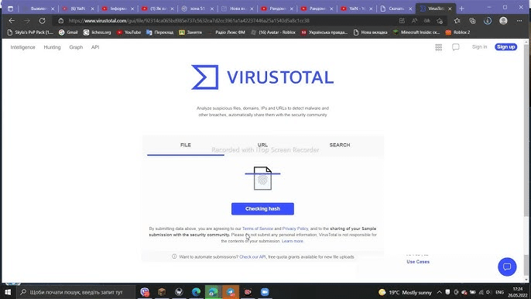Open Zoom from taskbar
531x299 pixels.
tap(265, 292)
